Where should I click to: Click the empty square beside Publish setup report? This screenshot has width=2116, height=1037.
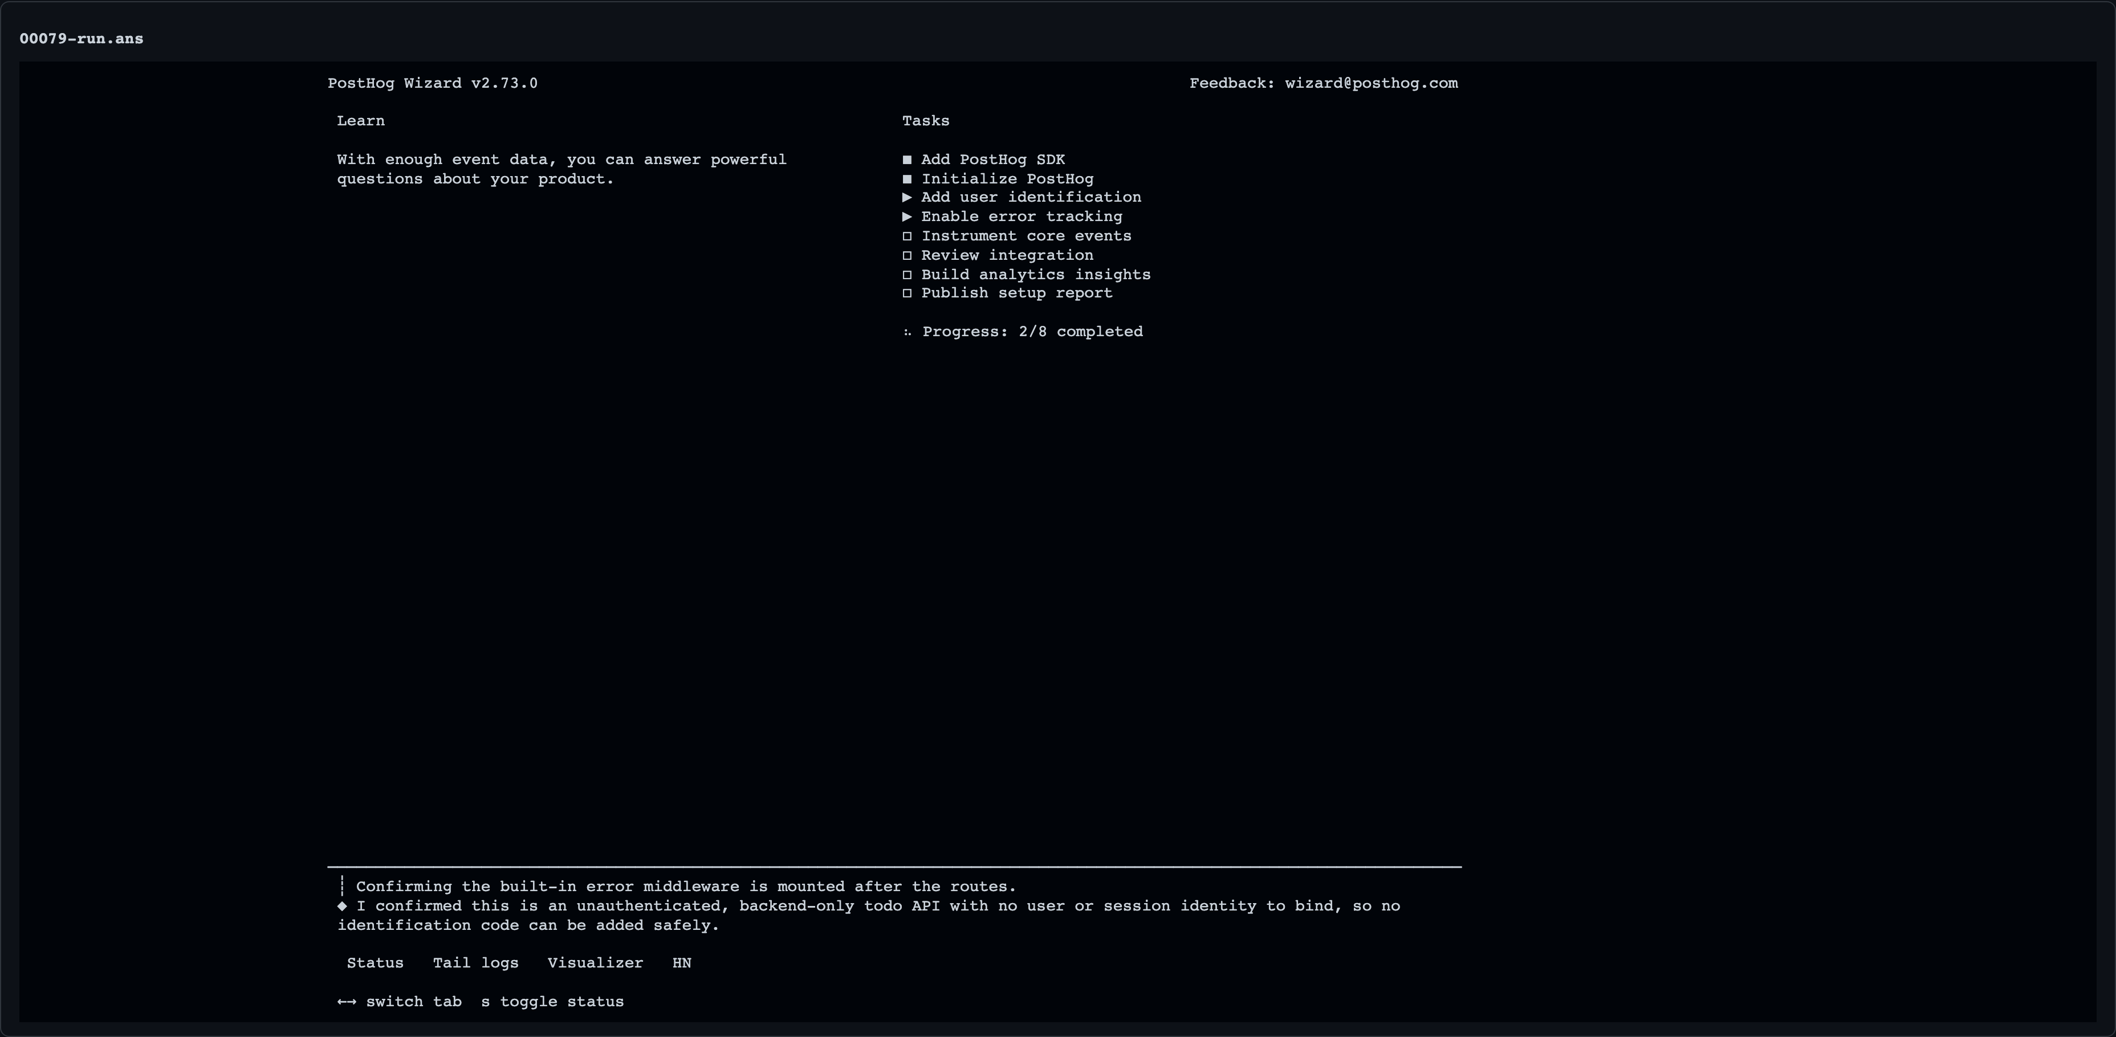tap(907, 294)
